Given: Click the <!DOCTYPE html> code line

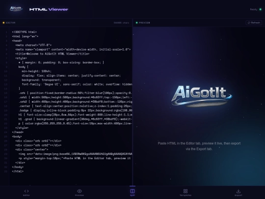Looking at the screenshot, I should pos(25,32).
